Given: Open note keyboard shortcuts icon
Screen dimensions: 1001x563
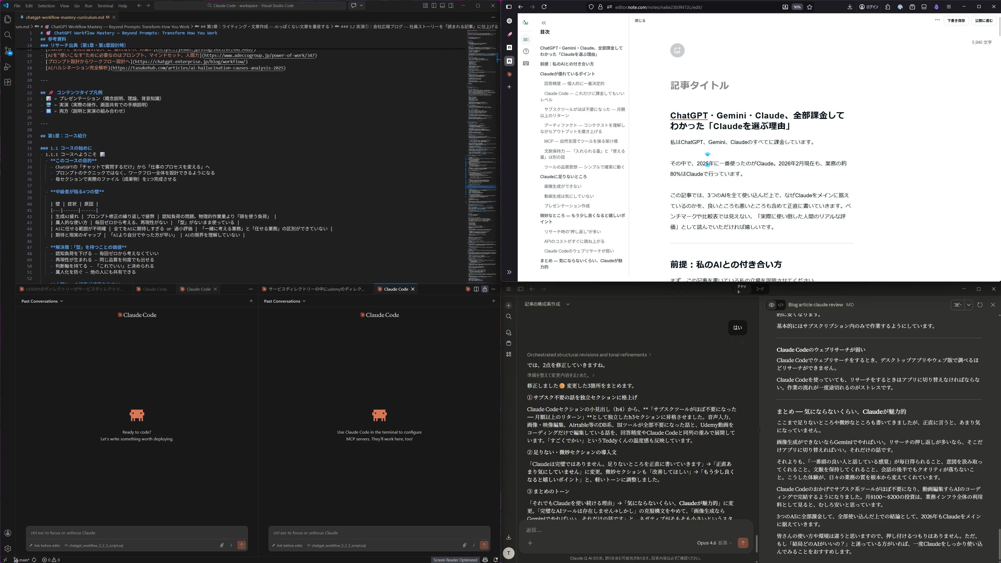Looking at the screenshot, I should pos(526,63).
